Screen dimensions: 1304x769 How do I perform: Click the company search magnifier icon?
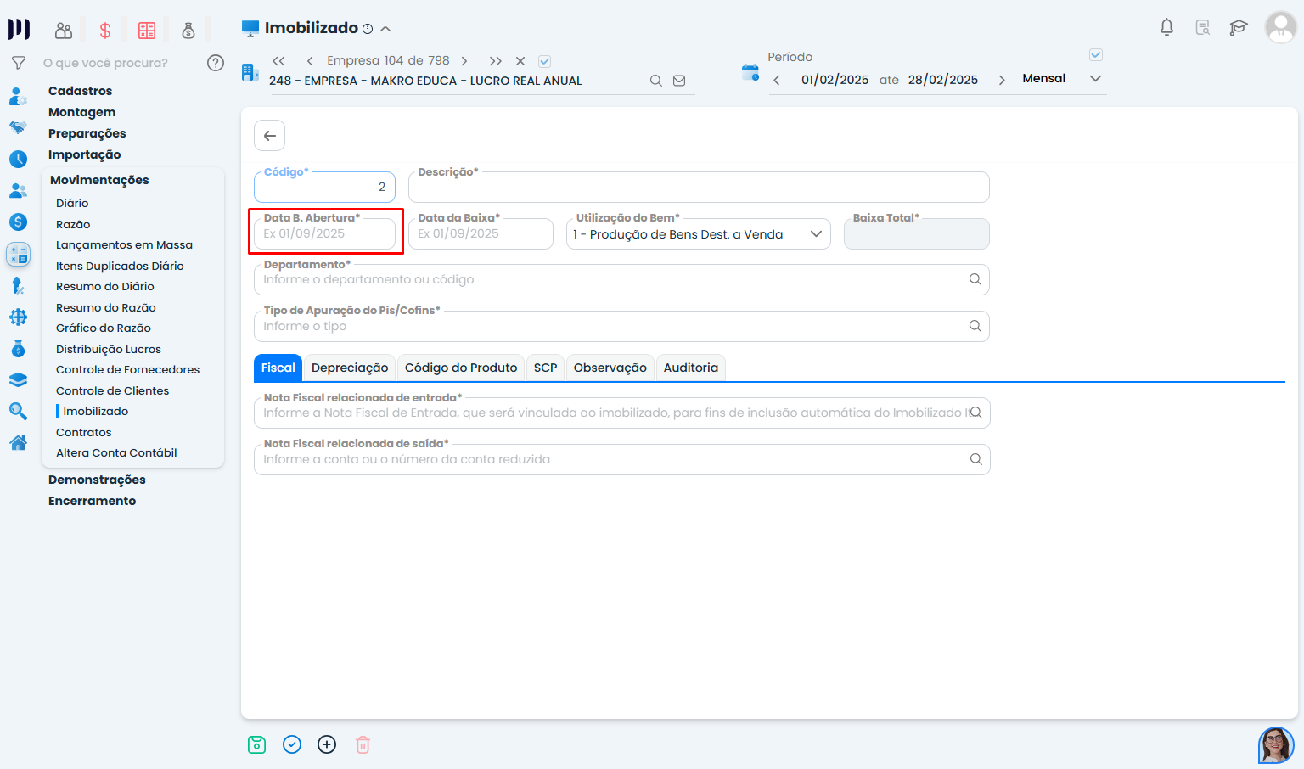coord(655,81)
